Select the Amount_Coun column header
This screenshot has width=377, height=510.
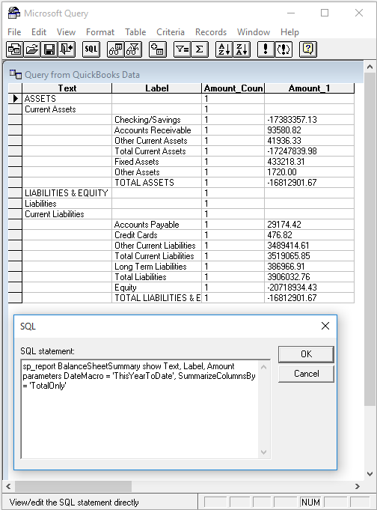tap(233, 88)
